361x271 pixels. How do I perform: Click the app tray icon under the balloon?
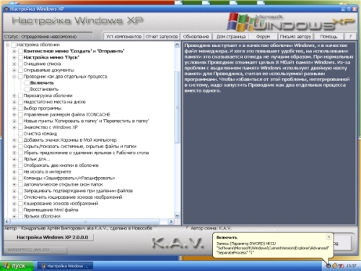[328, 266]
